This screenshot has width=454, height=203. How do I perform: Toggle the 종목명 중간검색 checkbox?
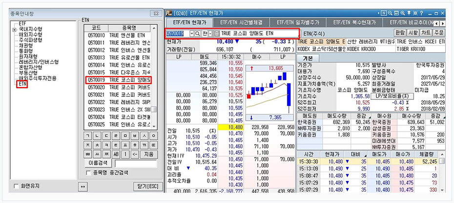tap(88, 173)
